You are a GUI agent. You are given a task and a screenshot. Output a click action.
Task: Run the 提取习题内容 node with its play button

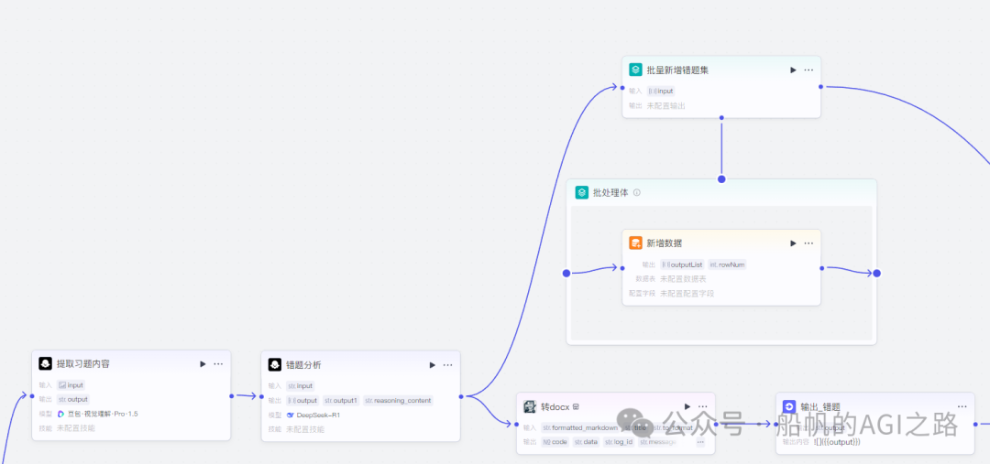(203, 363)
